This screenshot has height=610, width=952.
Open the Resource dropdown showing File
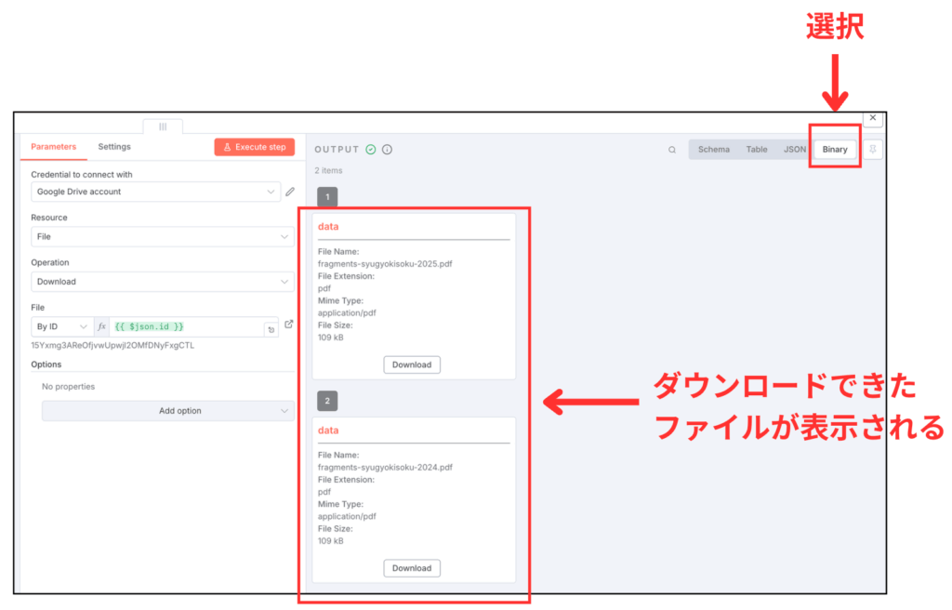coord(163,236)
